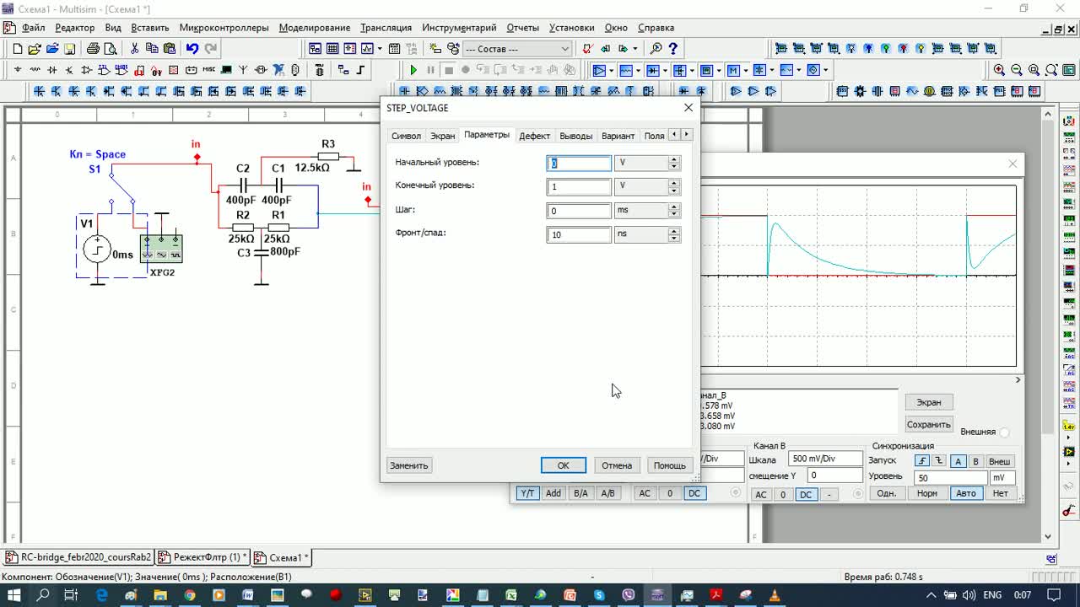Open the Инструментарий menu

pyautogui.click(x=459, y=28)
